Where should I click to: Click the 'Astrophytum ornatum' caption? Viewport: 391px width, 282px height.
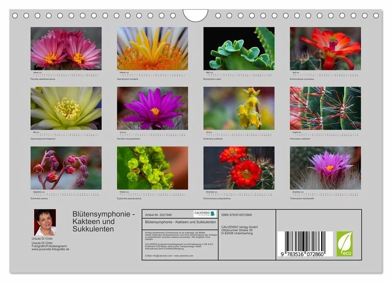pyautogui.click(x=128, y=79)
